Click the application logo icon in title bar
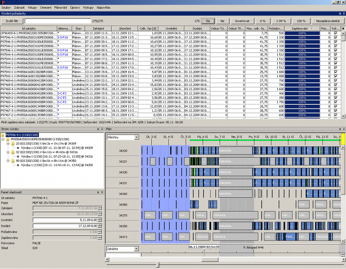 [3, 2]
